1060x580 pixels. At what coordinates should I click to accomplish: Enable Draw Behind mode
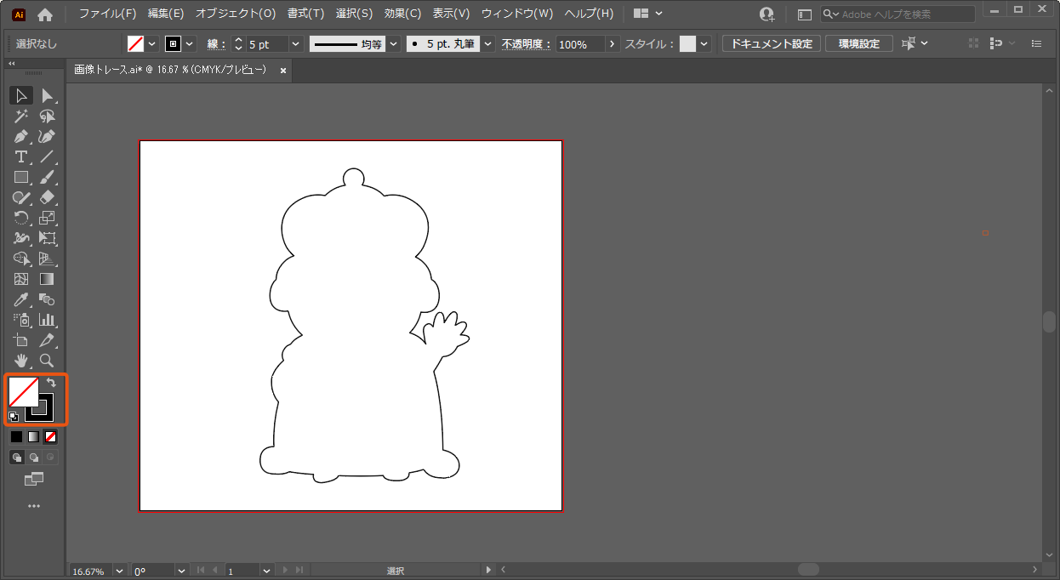click(34, 458)
